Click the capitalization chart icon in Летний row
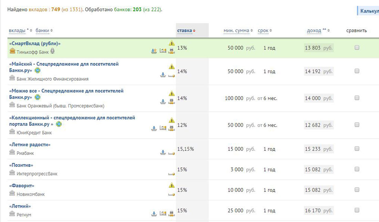 (x=163, y=213)
